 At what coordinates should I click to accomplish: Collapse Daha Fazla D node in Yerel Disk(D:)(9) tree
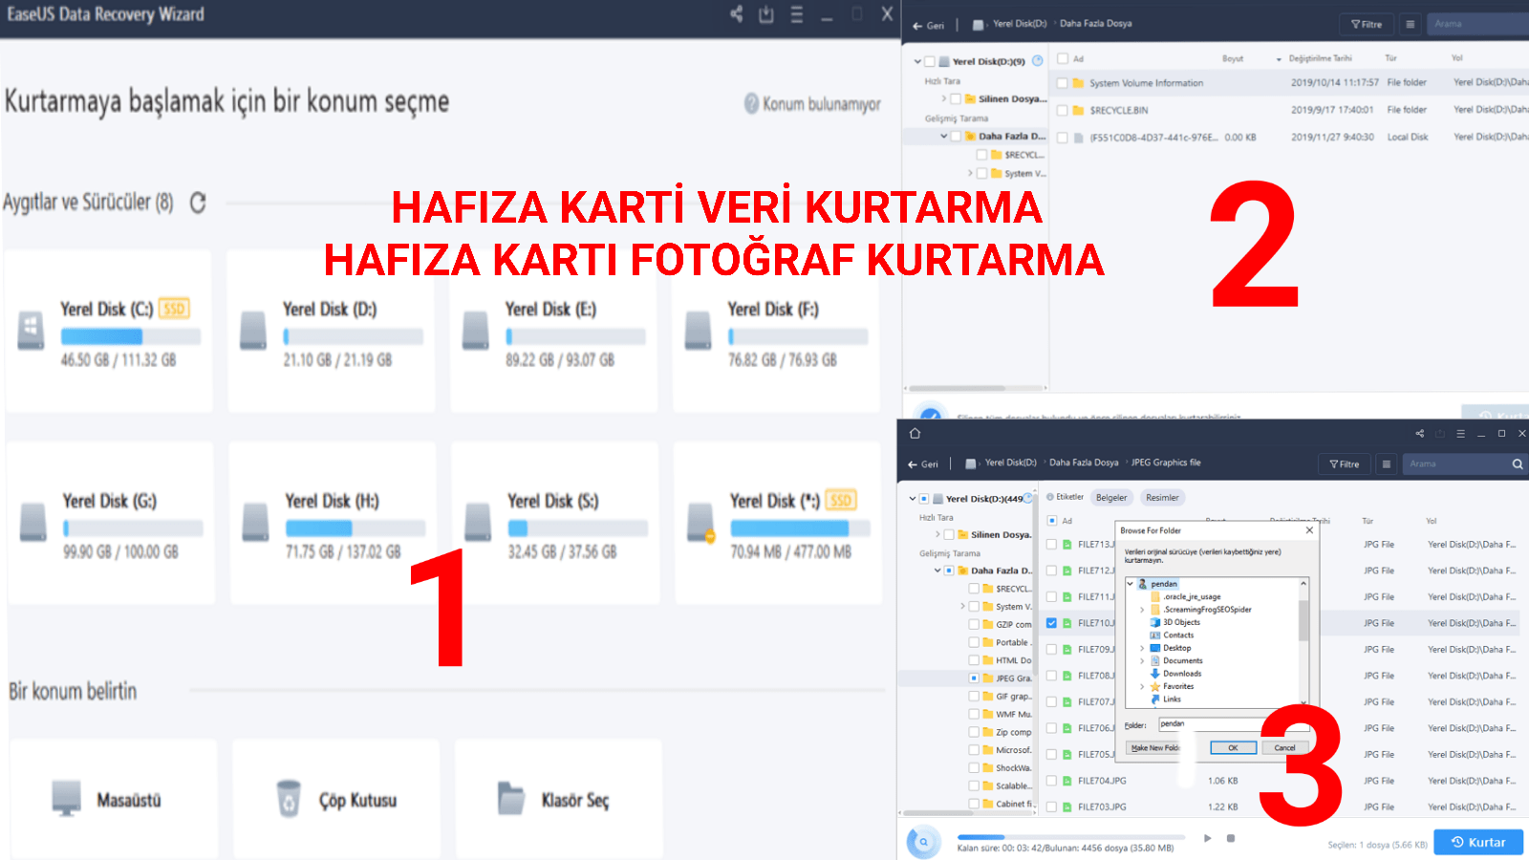coord(944,136)
